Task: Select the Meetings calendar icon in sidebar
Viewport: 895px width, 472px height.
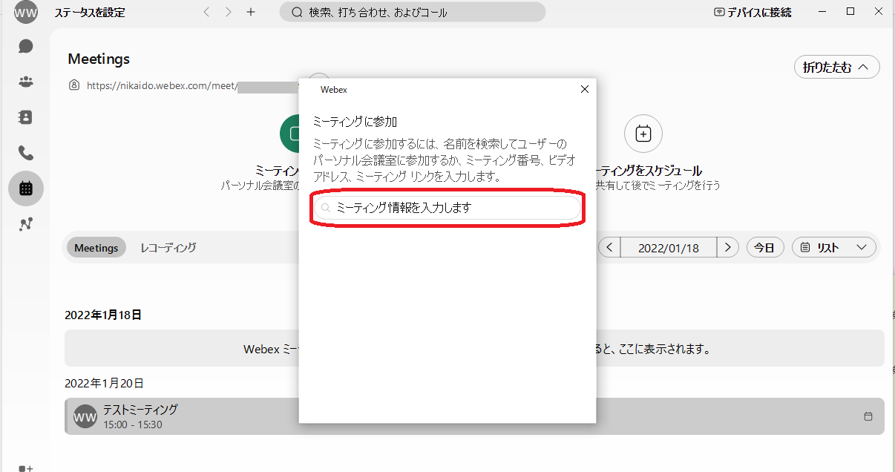Action: click(26, 189)
